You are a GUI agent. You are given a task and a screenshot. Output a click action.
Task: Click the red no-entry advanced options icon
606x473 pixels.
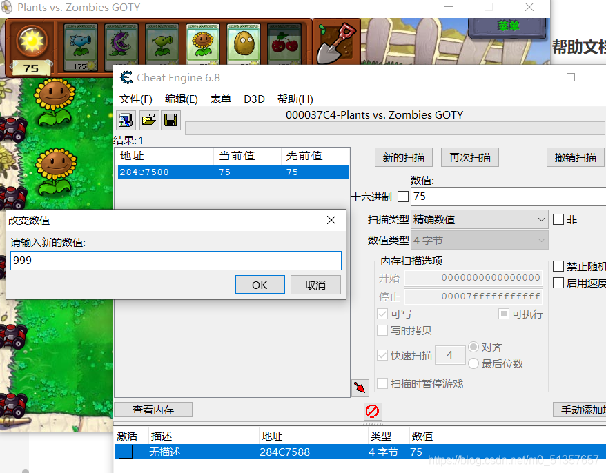(x=373, y=411)
